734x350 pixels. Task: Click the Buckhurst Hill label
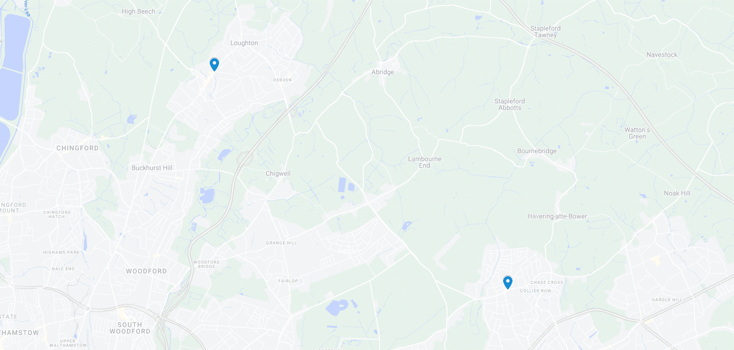pos(152,168)
